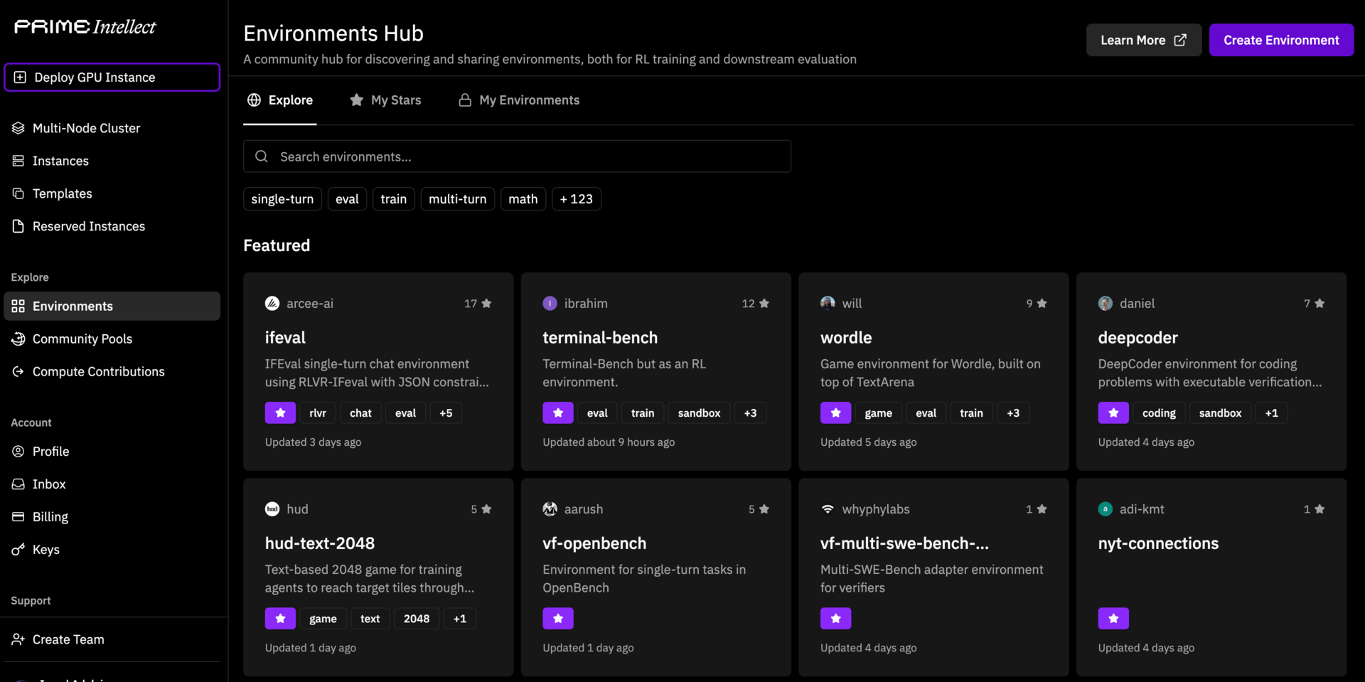
Task: Star the ifeval environment
Action: 280,412
